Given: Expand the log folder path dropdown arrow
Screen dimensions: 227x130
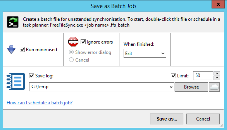Looking at the screenshot, I should [x=171, y=87].
